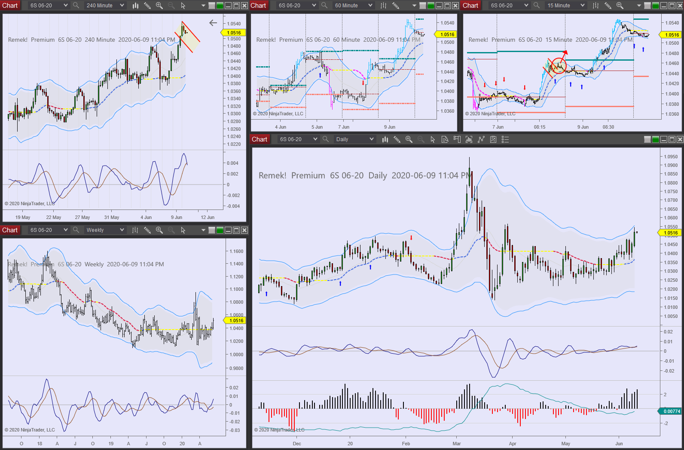Select the Chart tab of 15 Minute window

pyautogui.click(x=470, y=6)
